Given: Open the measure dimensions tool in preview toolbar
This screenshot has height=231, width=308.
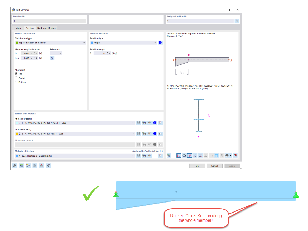Looking at the screenshot, I should (184, 156).
